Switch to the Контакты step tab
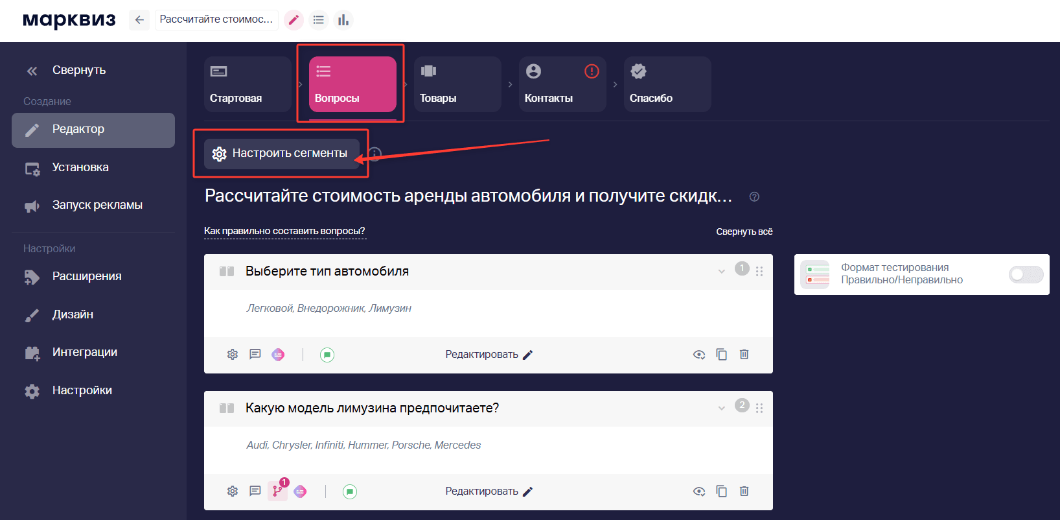Viewport: 1060px width, 520px height. pos(562,84)
